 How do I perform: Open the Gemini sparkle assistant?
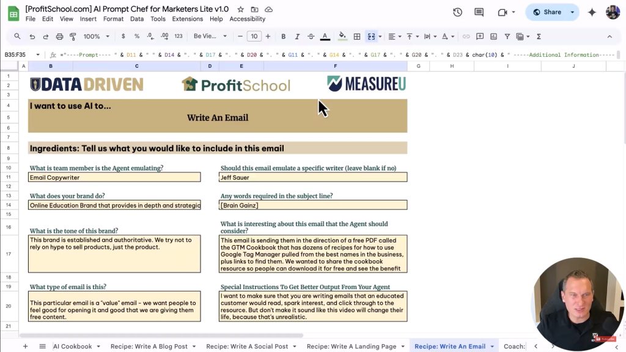click(592, 12)
